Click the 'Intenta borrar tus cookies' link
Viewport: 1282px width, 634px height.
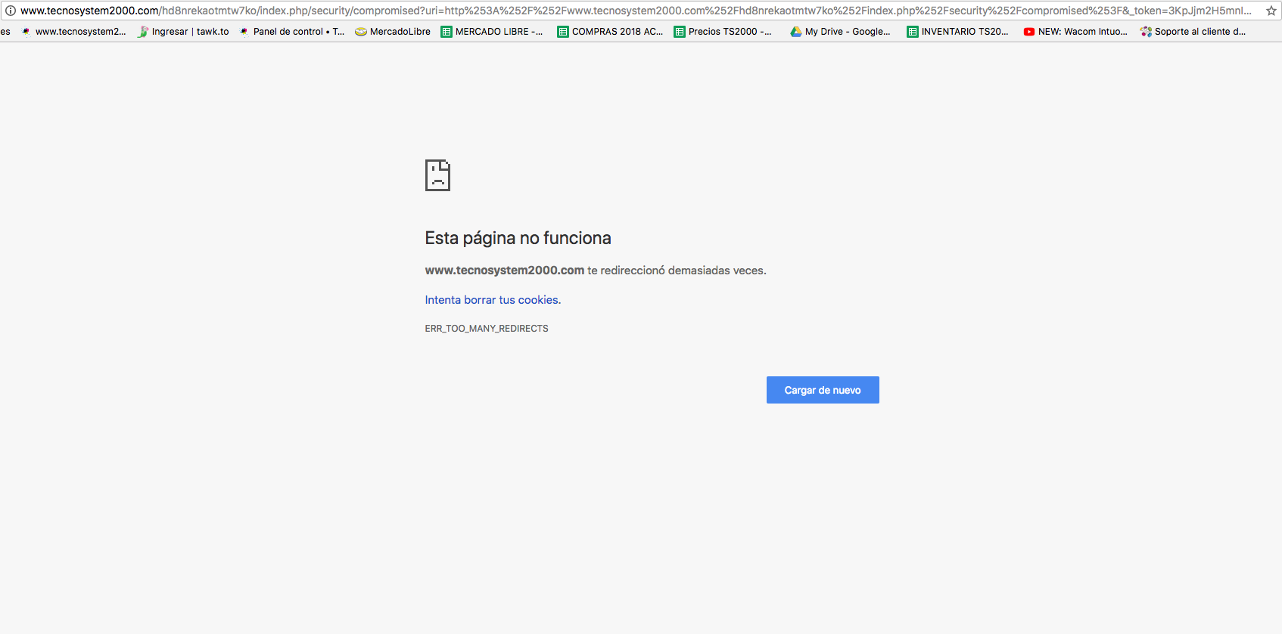click(x=493, y=300)
